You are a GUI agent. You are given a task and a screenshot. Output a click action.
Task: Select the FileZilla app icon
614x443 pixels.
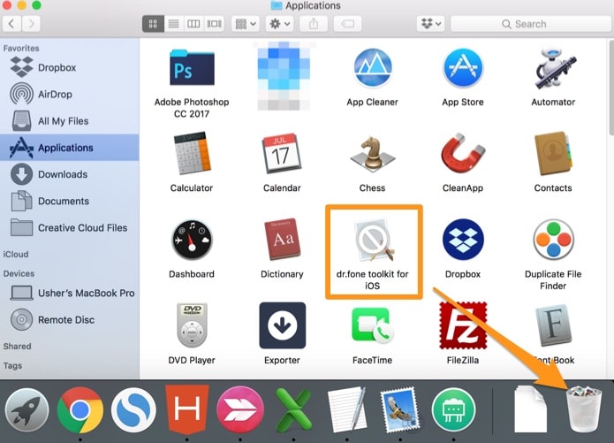pyautogui.click(x=463, y=325)
